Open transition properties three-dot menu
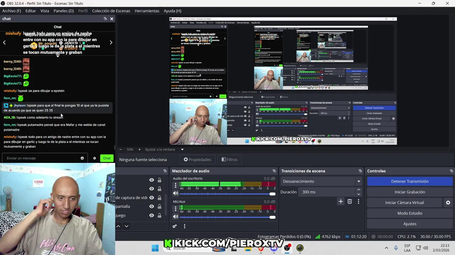 coord(358,202)
